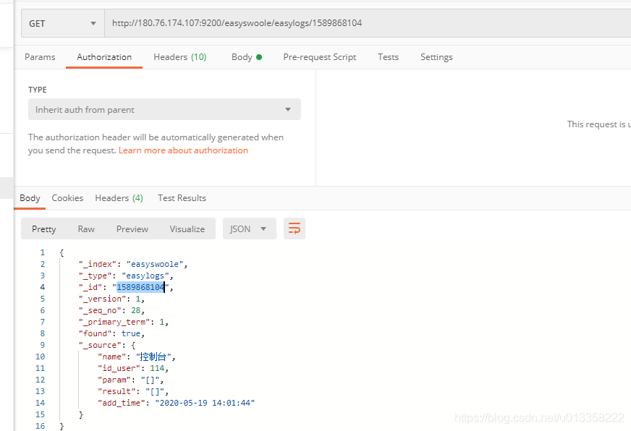Switch to the request Body tab

pyautogui.click(x=242, y=56)
